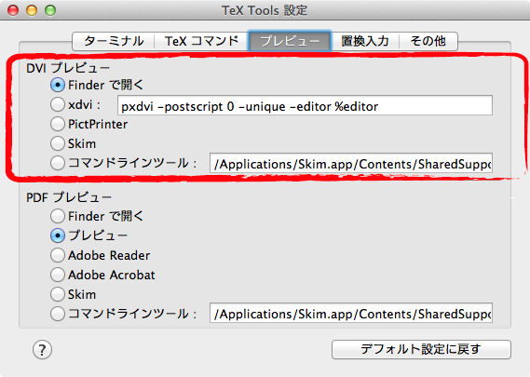The image size is (530, 377).
Task: Open help with the question mark button
Action: tap(42, 350)
